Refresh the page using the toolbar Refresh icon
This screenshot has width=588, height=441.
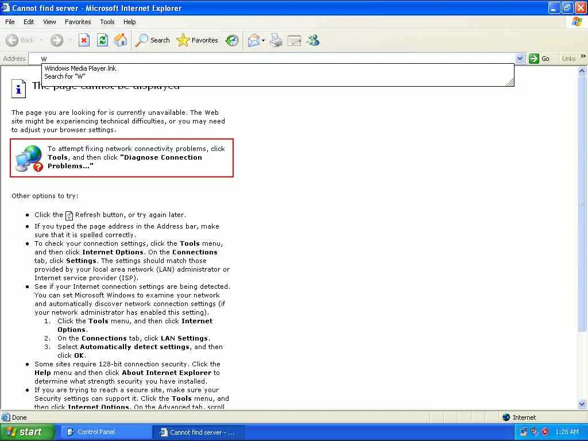pos(102,40)
